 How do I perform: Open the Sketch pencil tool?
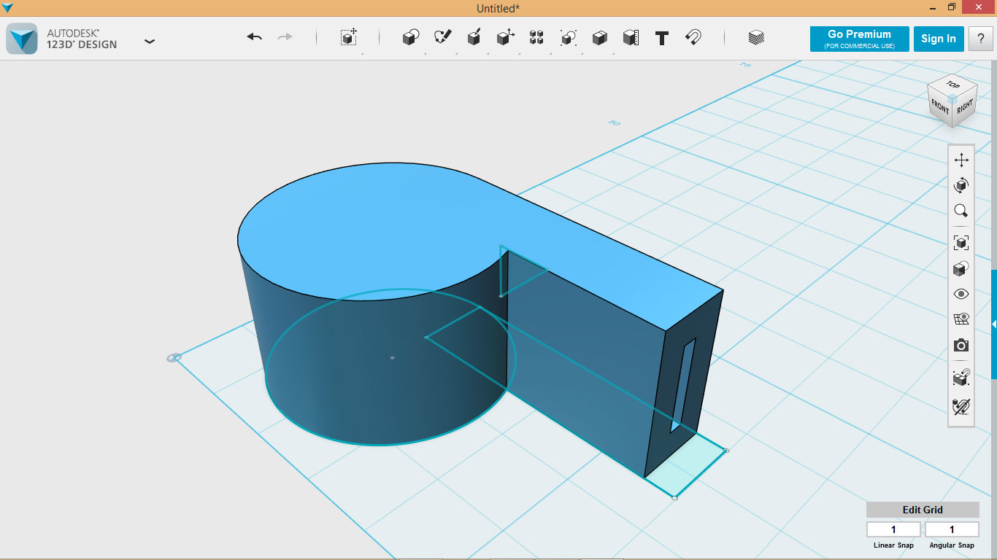click(443, 37)
